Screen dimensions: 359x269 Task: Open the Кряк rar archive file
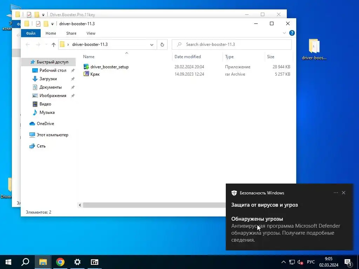(92, 74)
